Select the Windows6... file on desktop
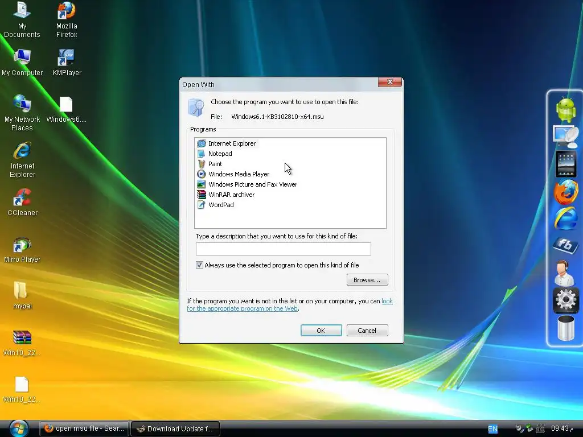The height and width of the screenshot is (437, 583). pyautogui.click(x=66, y=109)
